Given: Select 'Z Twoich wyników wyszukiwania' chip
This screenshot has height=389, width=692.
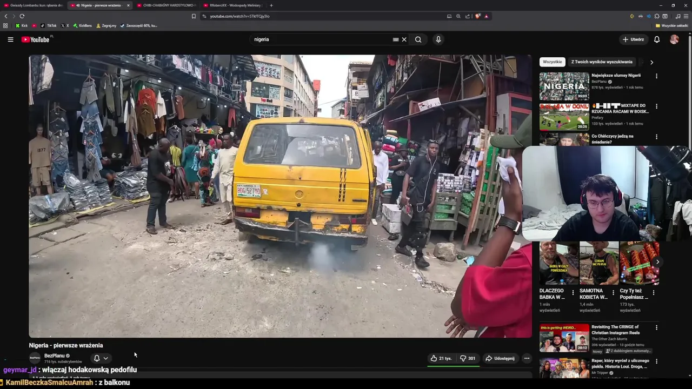Looking at the screenshot, I should (602, 62).
